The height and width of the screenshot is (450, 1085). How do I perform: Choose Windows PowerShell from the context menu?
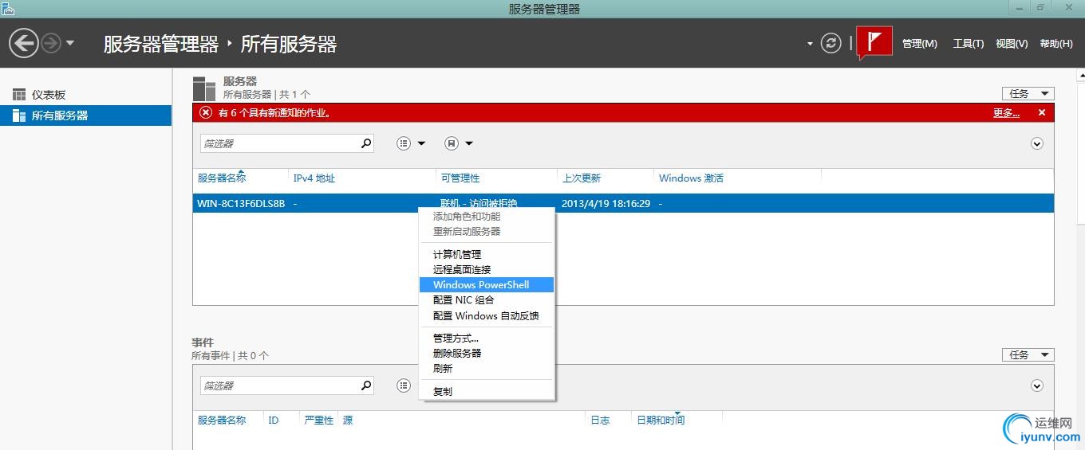point(487,285)
